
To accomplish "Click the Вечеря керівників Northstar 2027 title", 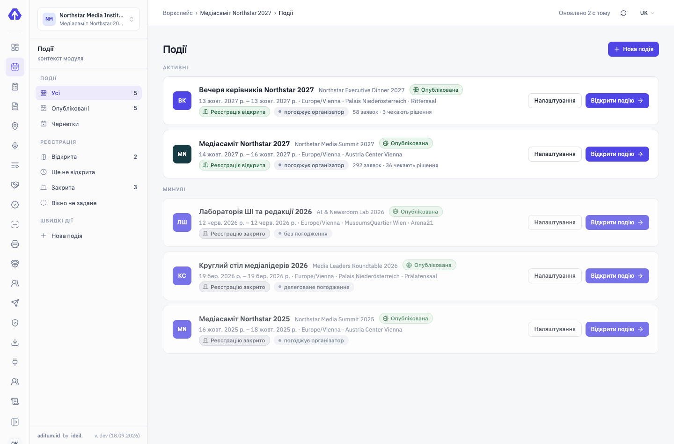I will [x=256, y=90].
